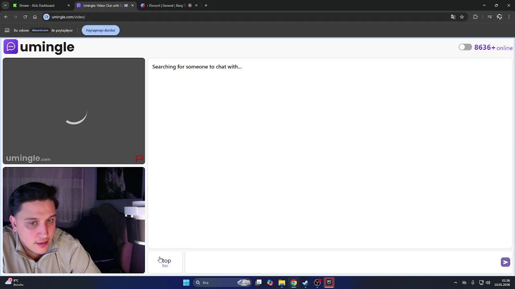The width and height of the screenshot is (515, 289).
Task: Click the taskbar search box Ara
Action: pos(223,283)
